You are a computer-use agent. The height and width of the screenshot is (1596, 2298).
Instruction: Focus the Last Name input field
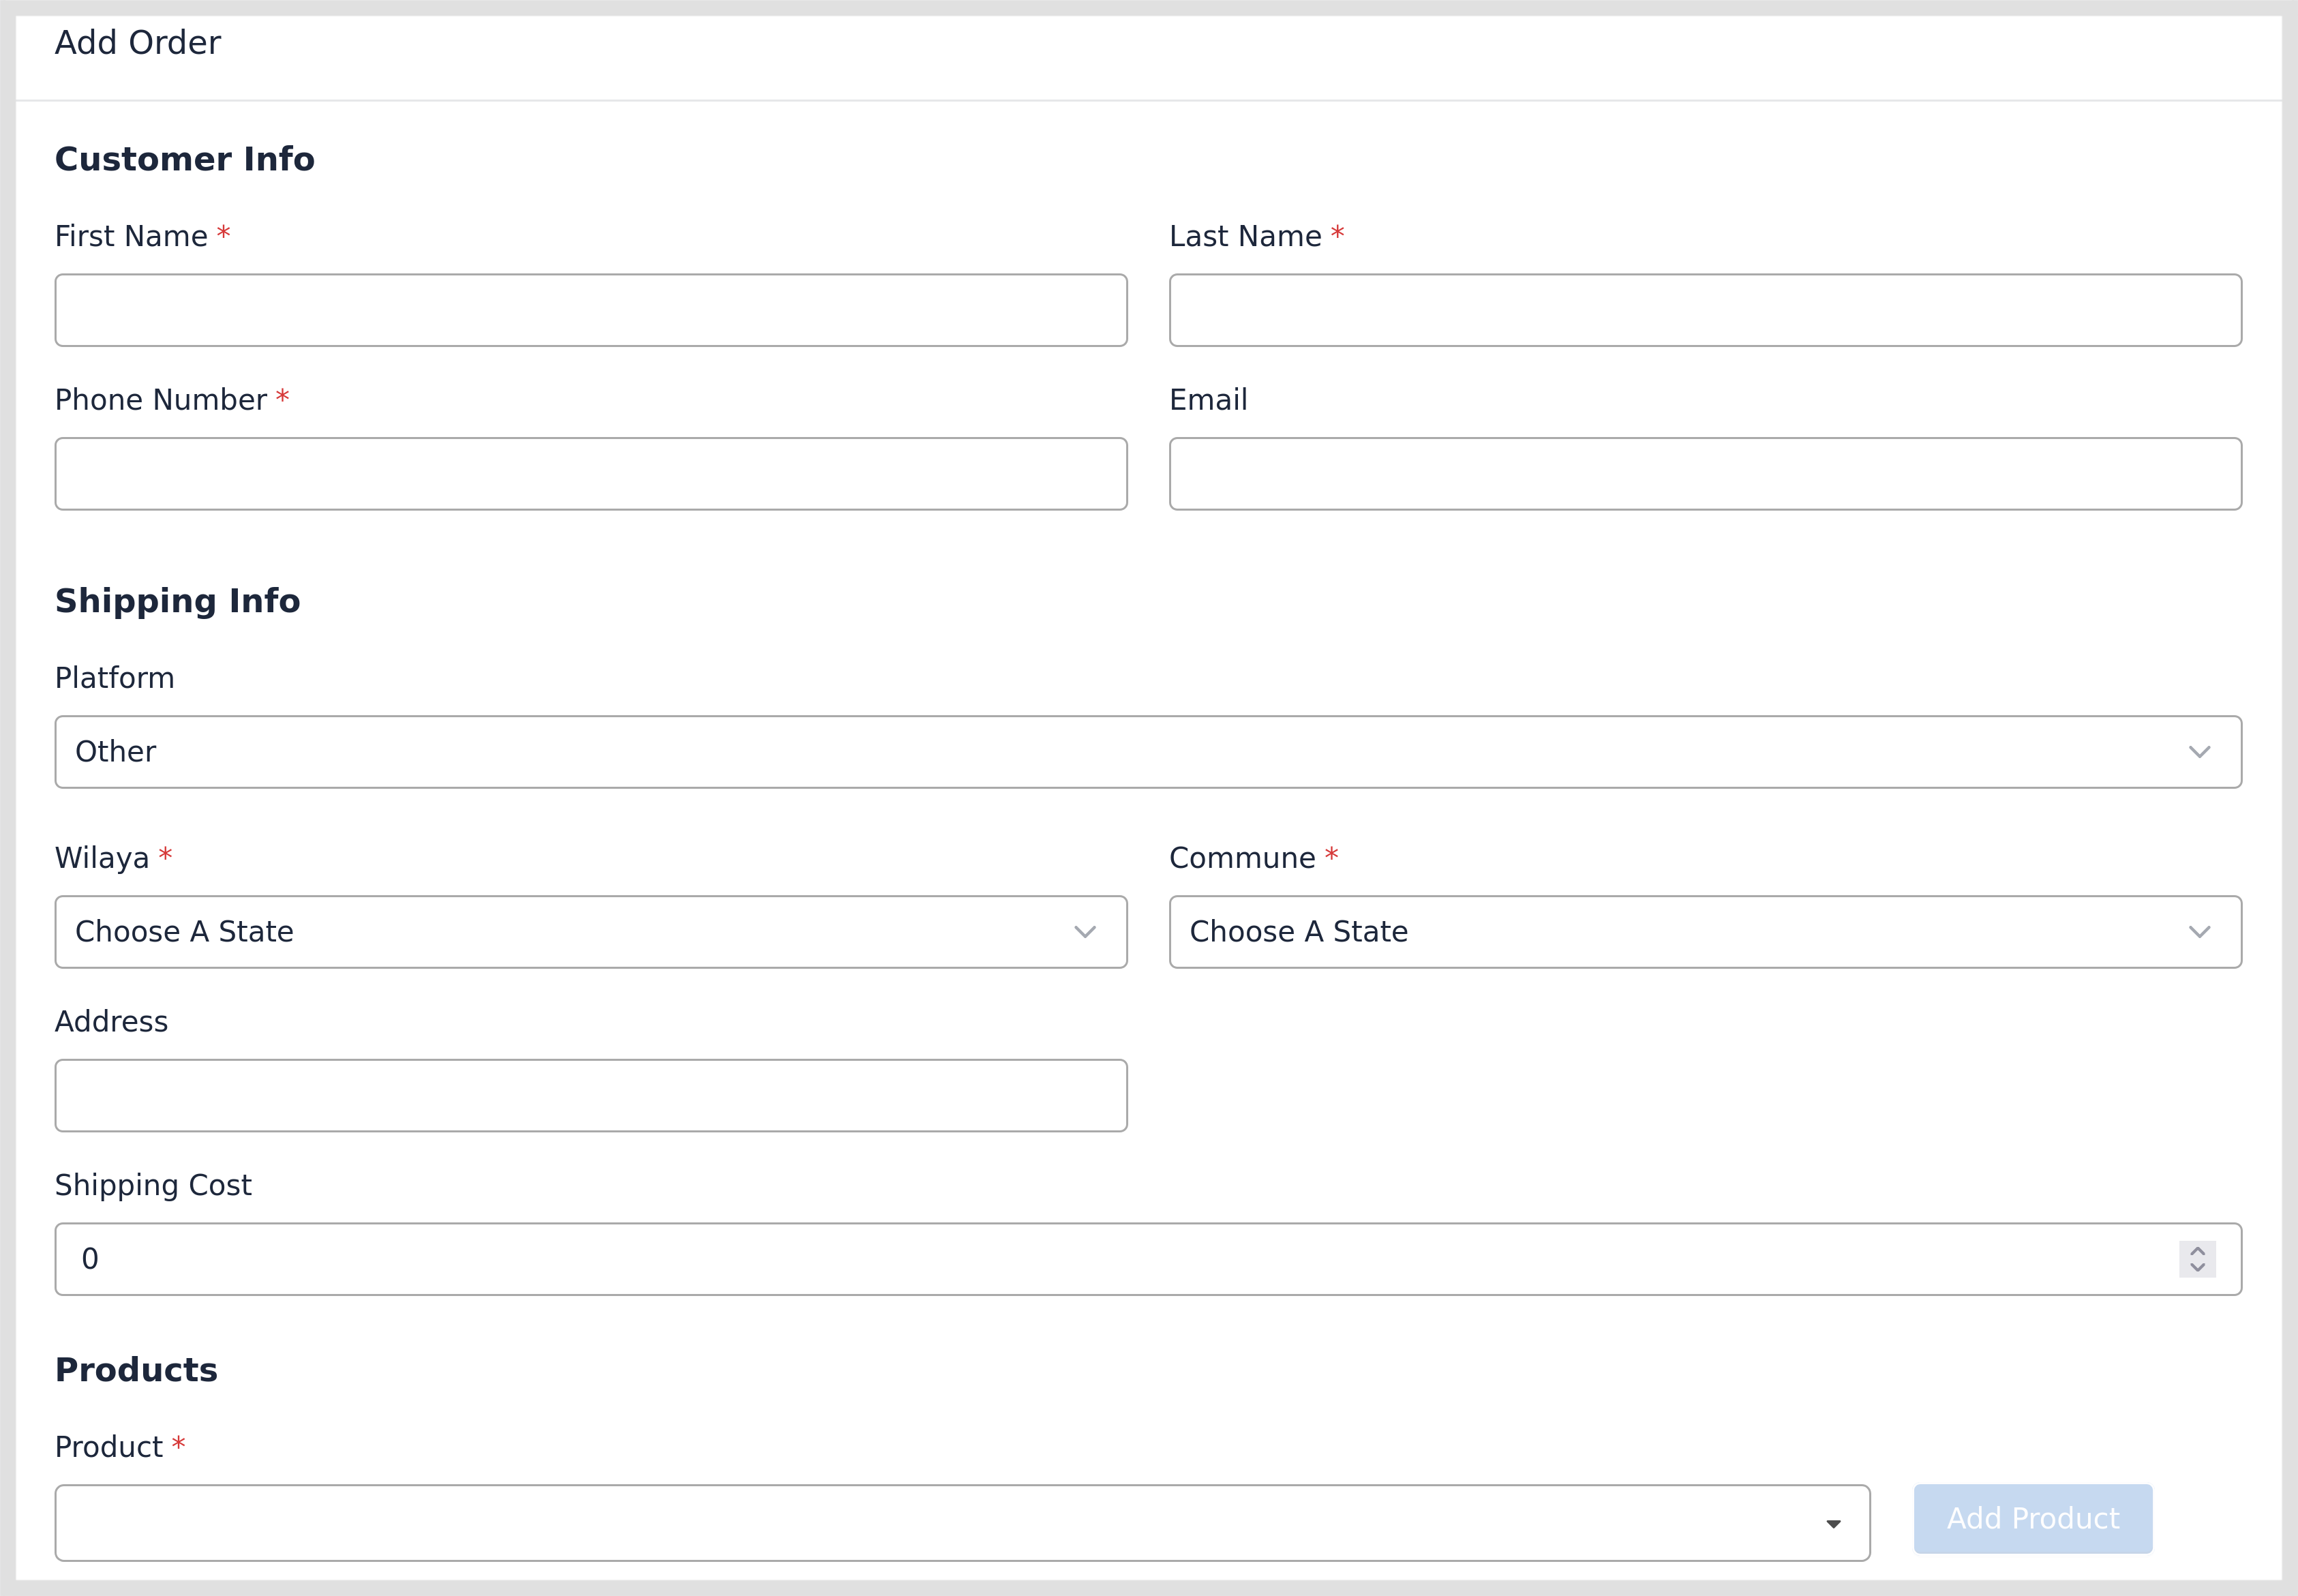(x=1705, y=310)
